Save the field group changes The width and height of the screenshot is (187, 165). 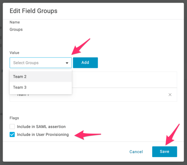pos(165,152)
